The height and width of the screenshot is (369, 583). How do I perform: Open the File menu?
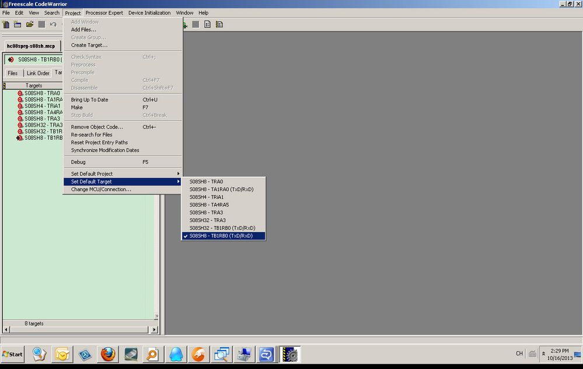6,13
